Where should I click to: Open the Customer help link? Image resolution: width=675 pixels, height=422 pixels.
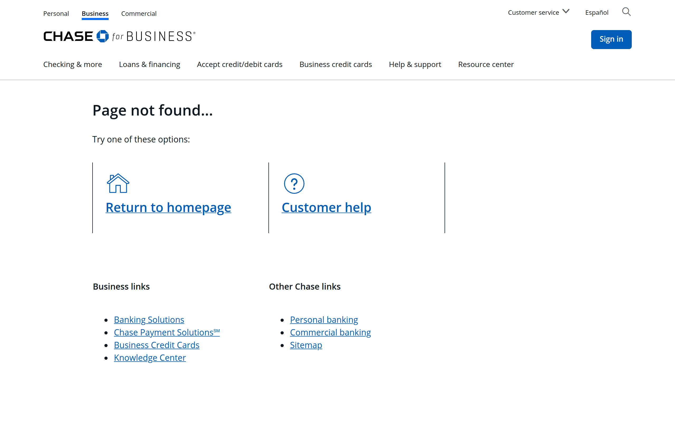pos(326,207)
